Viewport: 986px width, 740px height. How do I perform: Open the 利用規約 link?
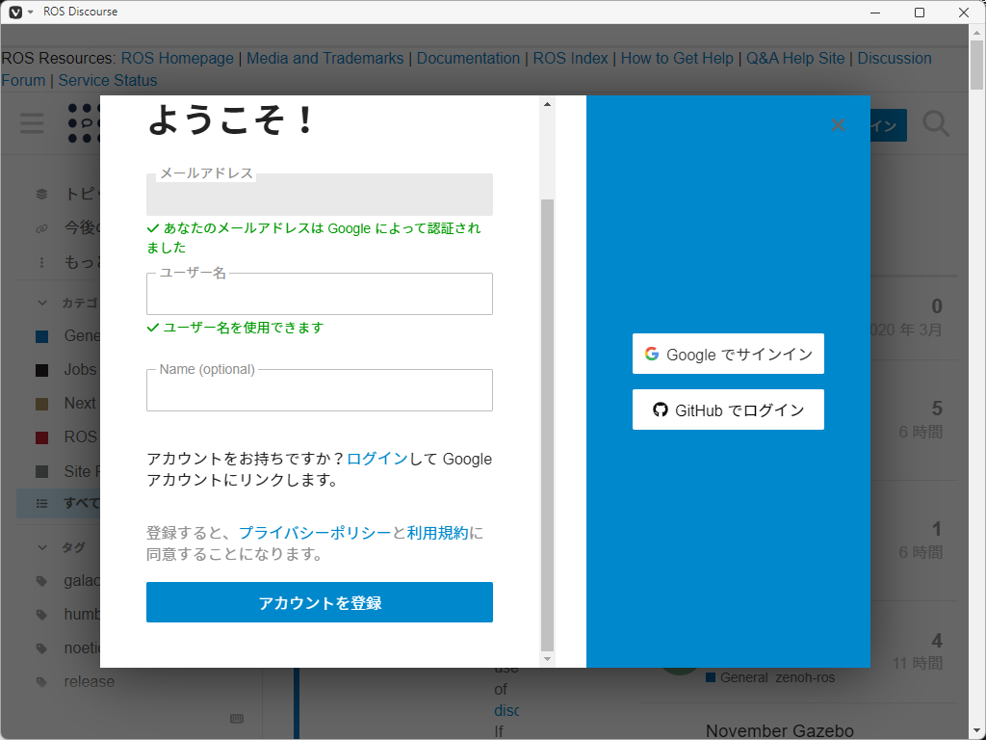coord(438,533)
